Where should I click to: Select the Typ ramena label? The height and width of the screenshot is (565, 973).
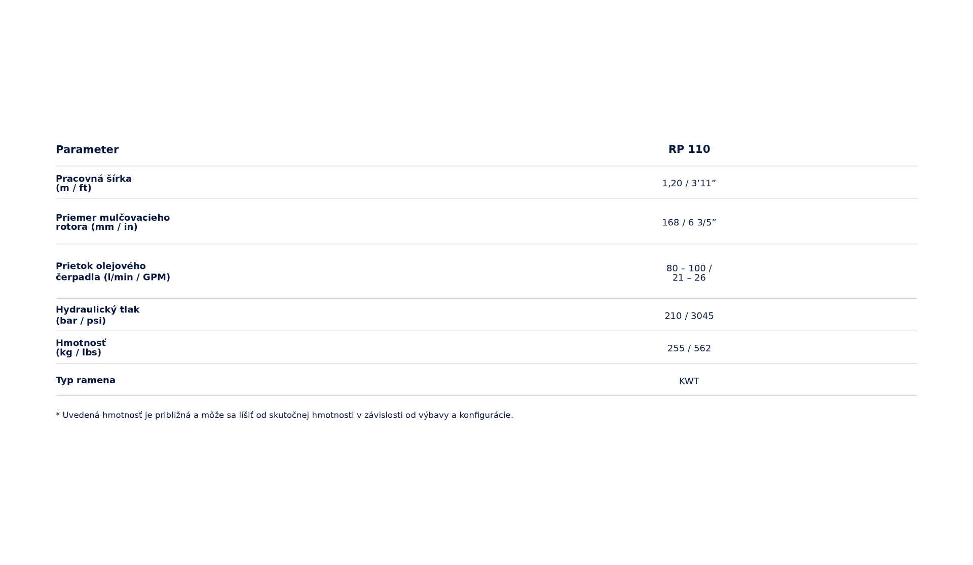(x=86, y=380)
